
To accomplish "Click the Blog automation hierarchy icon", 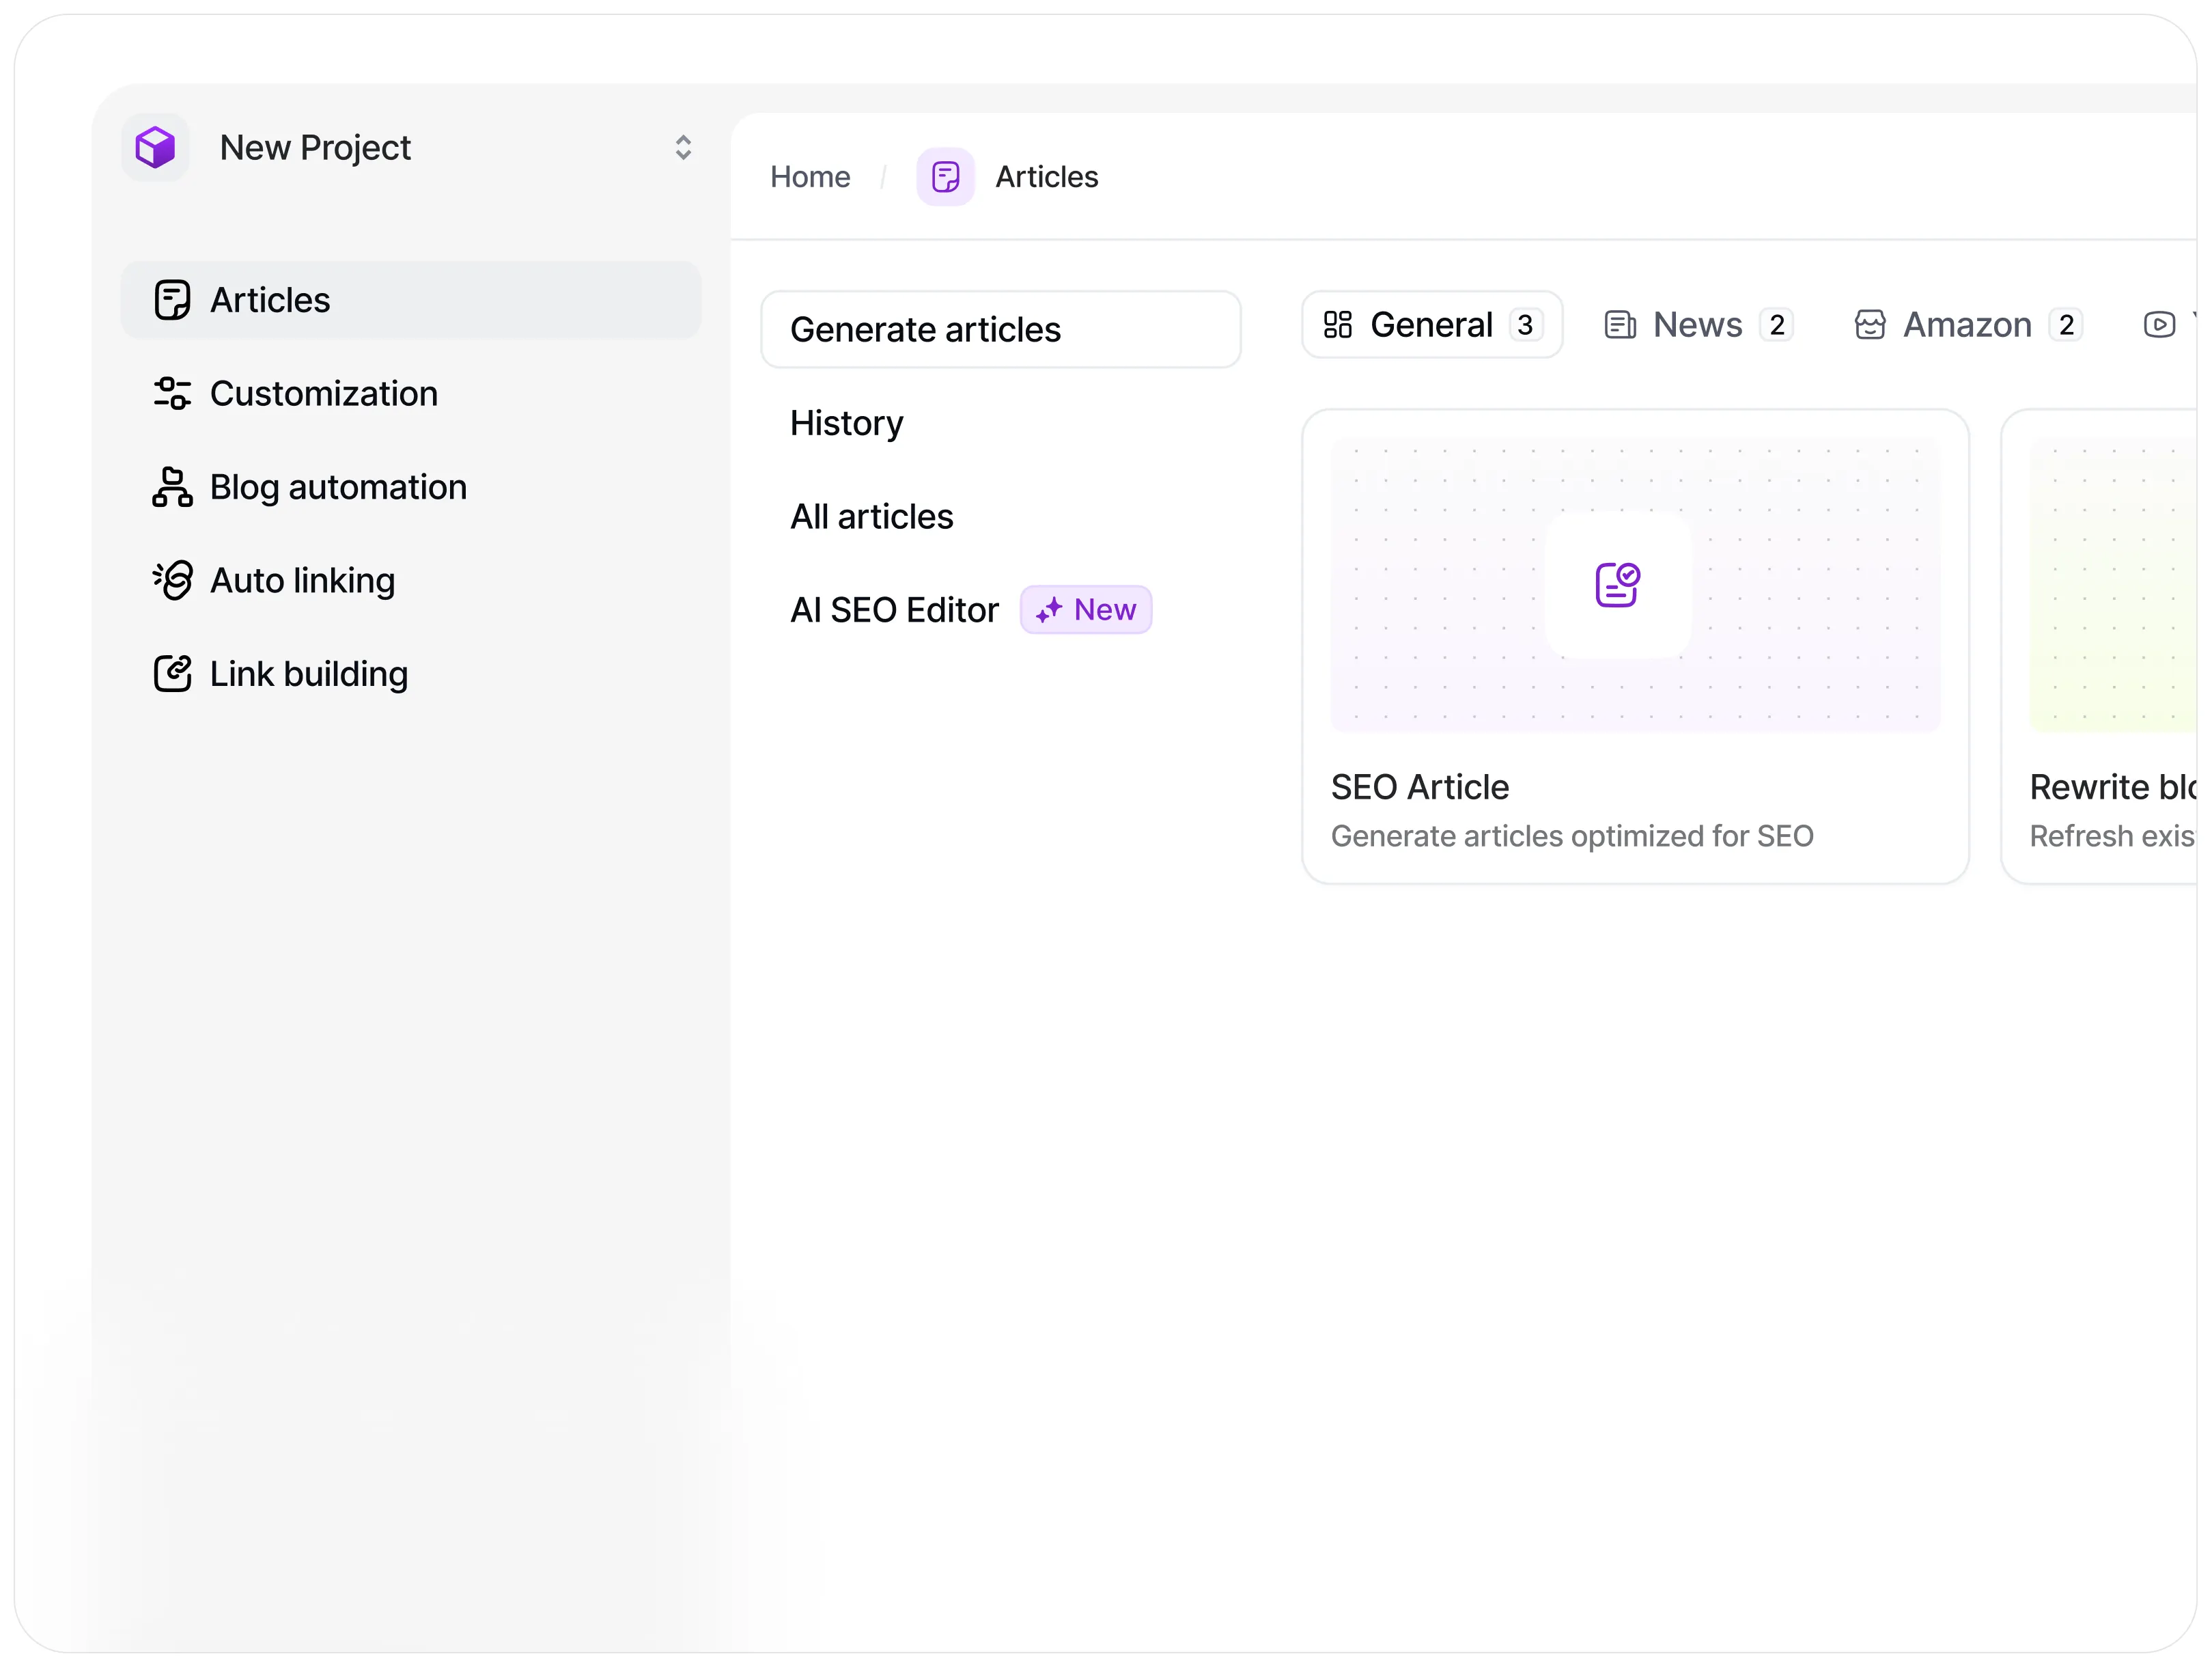I will [x=172, y=487].
